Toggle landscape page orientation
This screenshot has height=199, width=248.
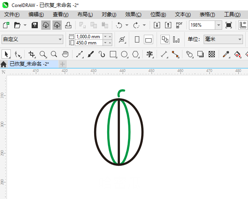pos(148,39)
